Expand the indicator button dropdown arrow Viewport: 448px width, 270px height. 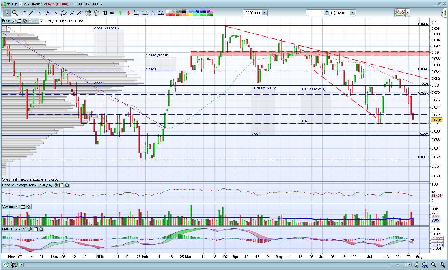click(408, 13)
